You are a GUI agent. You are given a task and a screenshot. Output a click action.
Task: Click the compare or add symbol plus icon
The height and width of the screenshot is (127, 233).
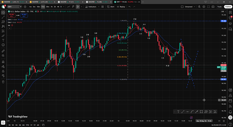(25, 7)
